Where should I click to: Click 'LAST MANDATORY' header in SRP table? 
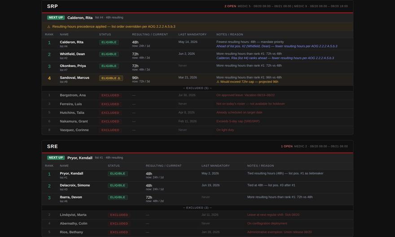pos(193,35)
